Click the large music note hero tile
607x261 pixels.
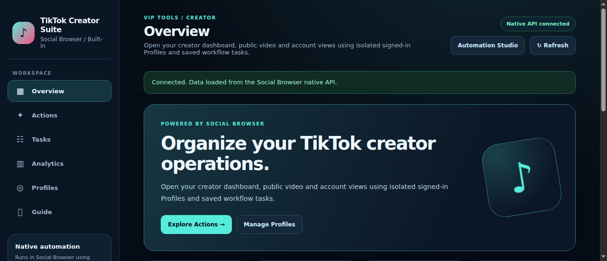click(522, 177)
